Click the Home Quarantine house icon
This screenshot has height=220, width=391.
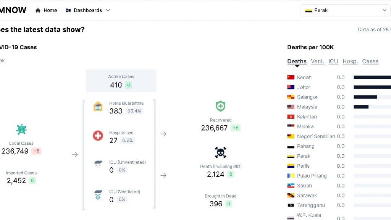98,107
